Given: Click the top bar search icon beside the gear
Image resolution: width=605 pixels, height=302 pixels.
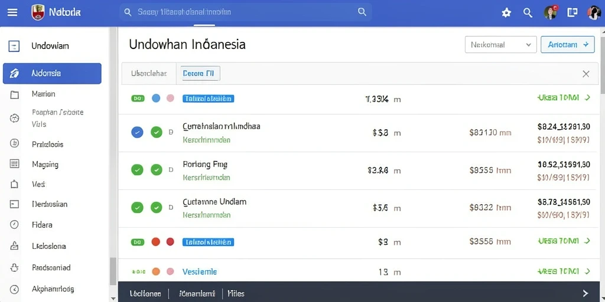Looking at the screenshot, I should pyautogui.click(x=528, y=13).
